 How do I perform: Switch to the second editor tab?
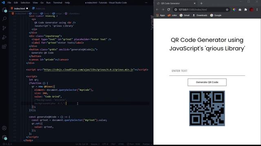coord(39,9)
